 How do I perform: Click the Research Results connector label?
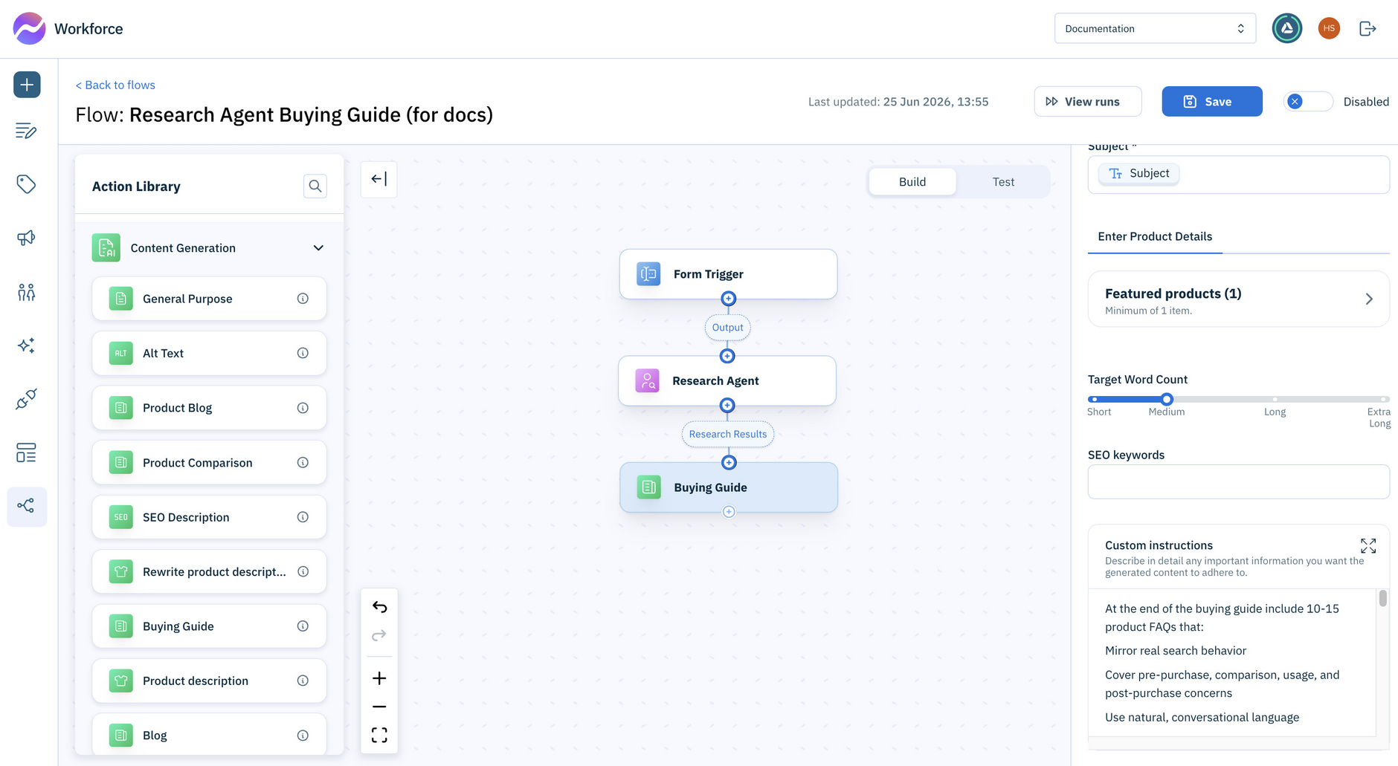728,434
